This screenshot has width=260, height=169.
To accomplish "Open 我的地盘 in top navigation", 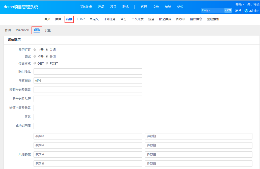I will point(86,7).
